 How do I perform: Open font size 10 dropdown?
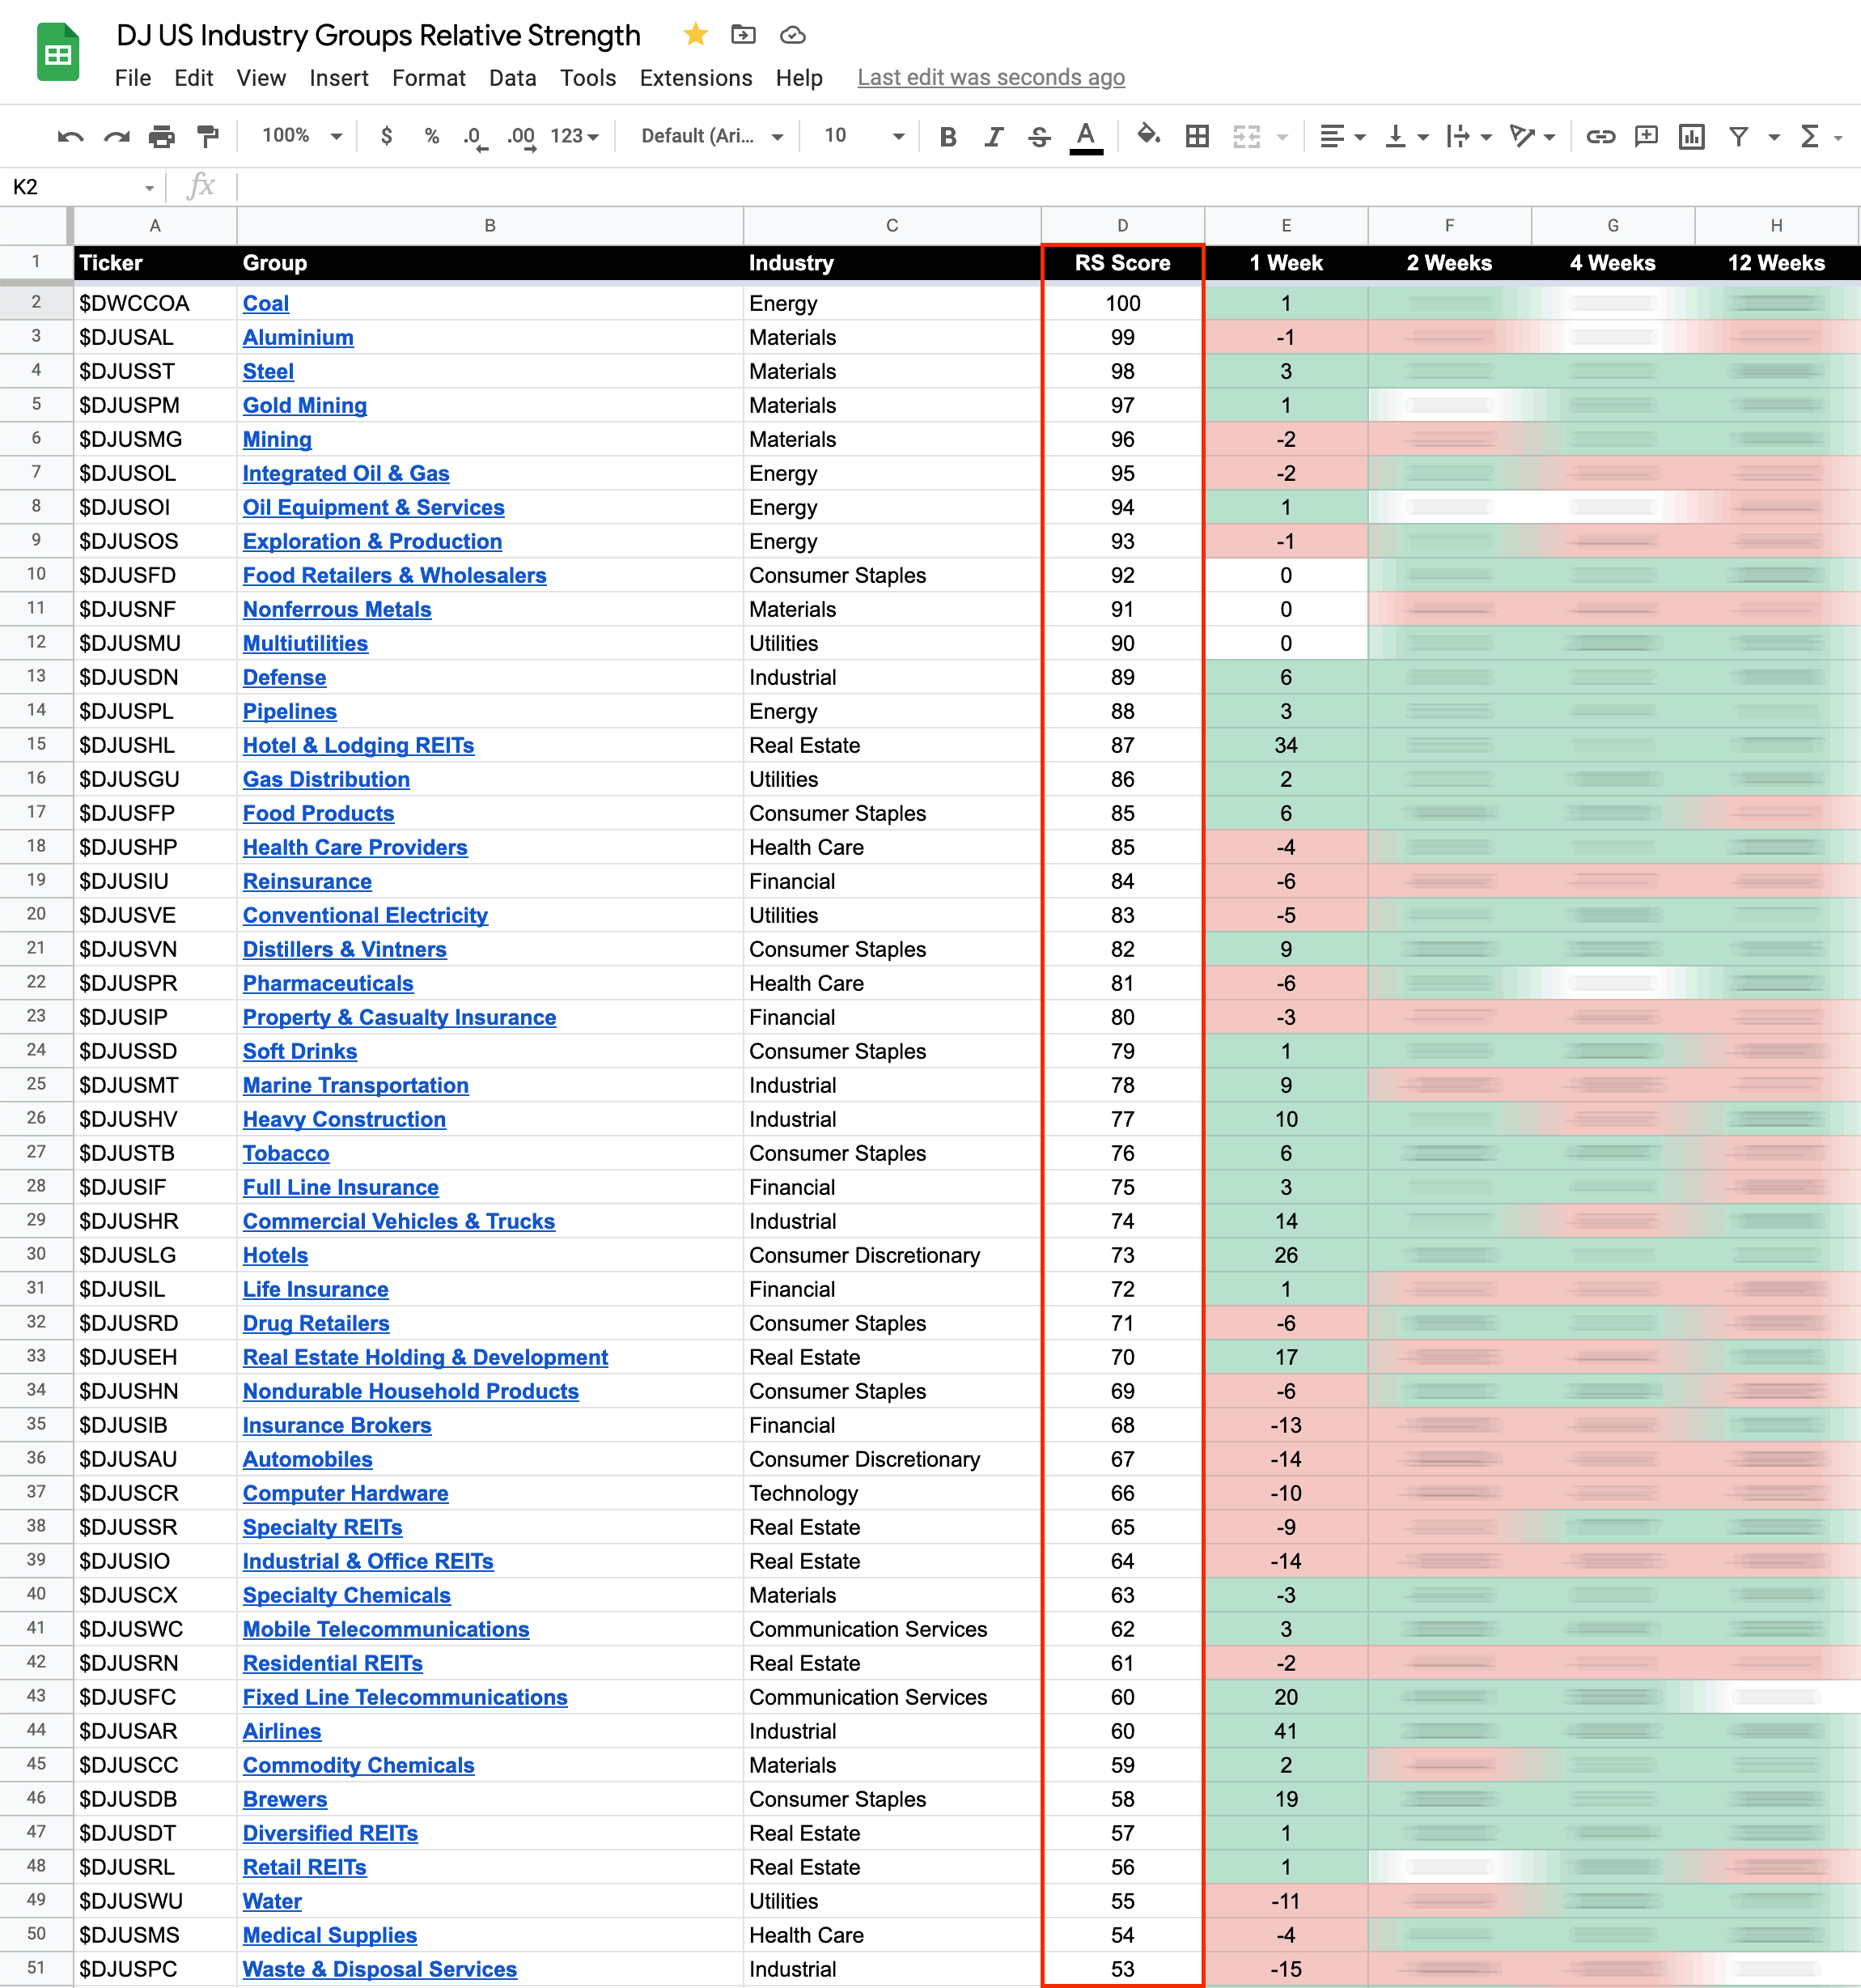(864, 136)
